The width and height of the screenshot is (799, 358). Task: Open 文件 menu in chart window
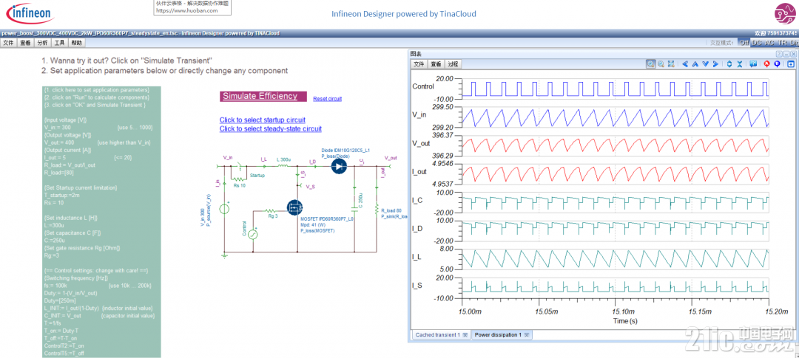pyautogui.click(x=419, y=64)
